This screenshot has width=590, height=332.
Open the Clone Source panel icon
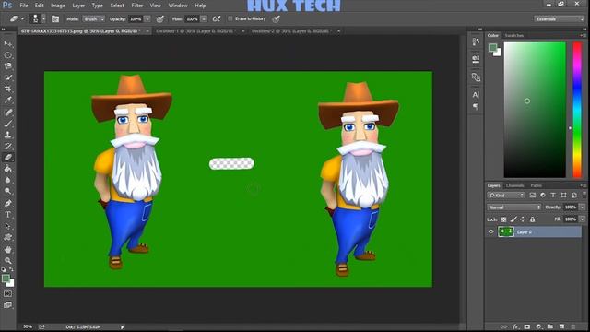click(476, 77)
